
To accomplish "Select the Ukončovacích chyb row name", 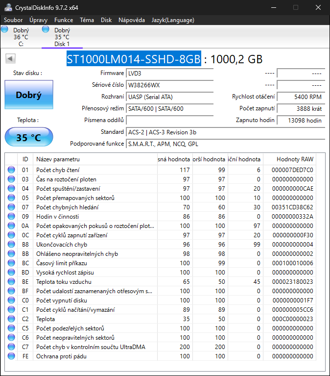I will click(62, 245).
